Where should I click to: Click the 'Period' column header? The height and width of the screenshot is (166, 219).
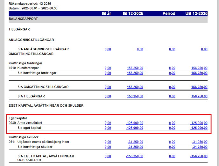pos(169,14)
